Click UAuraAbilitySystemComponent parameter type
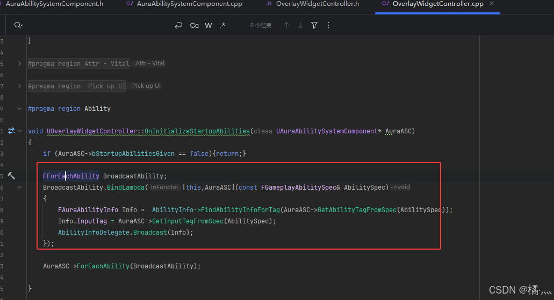Image resolution: width=554 pixels, height=300 pixels. click(327, 131)
